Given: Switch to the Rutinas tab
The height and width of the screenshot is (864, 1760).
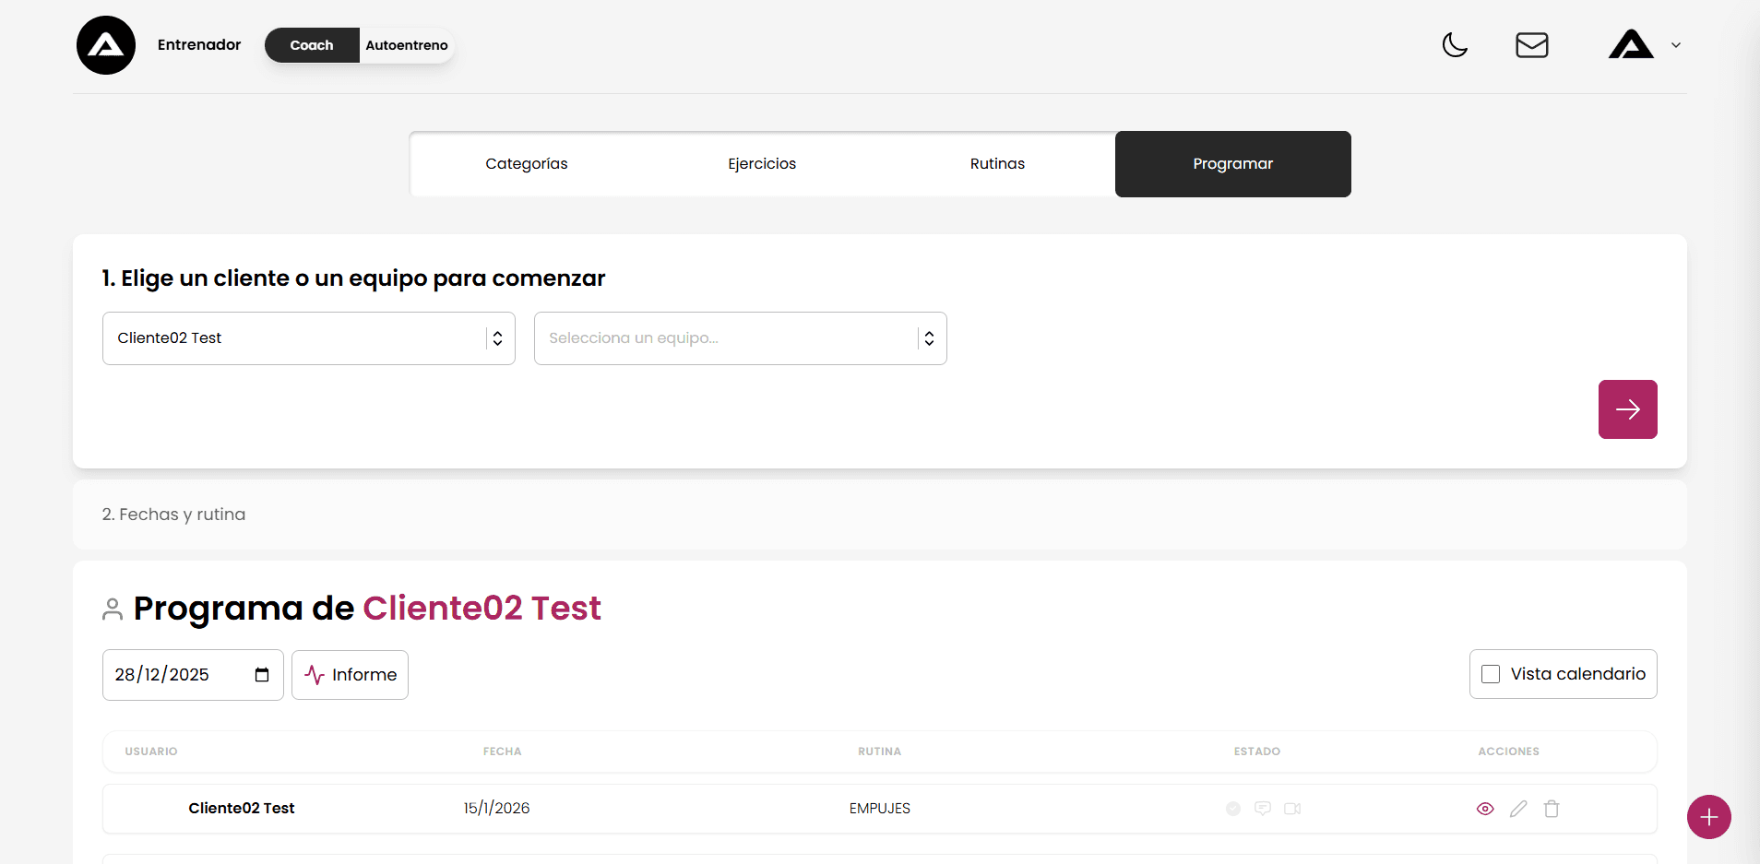Looking at the screenshot, I should [x=997, y=164].
